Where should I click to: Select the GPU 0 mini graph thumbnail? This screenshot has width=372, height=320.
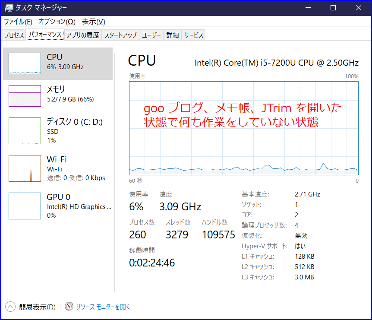click(x=25, y=206)
